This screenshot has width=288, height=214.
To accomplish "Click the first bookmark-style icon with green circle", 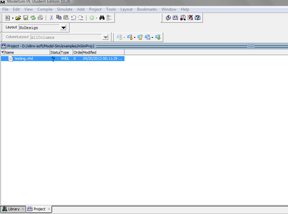I will pos(119,37).
